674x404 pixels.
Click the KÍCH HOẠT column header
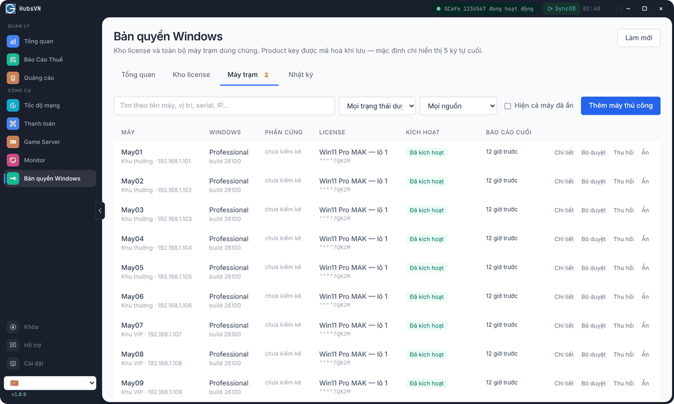423,132
